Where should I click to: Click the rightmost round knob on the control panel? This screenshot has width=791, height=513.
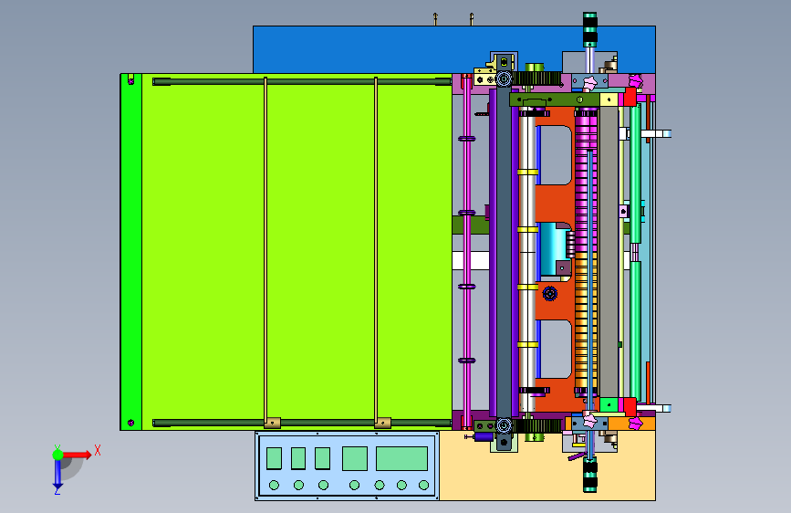[x=423, y=486]
